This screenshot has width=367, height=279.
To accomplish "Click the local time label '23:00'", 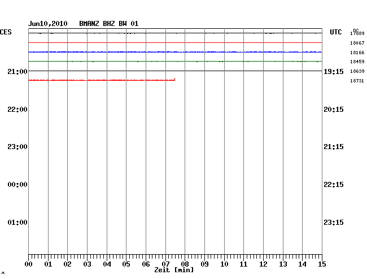I will [x=18, y=147].
